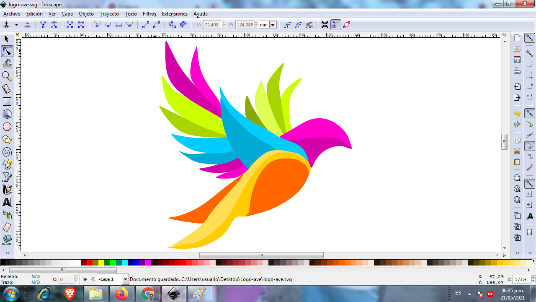Screen dimensions: 536x302
Task: Select the Selector arrow tool
Action: pyautogui.click(x=7, y=39)
